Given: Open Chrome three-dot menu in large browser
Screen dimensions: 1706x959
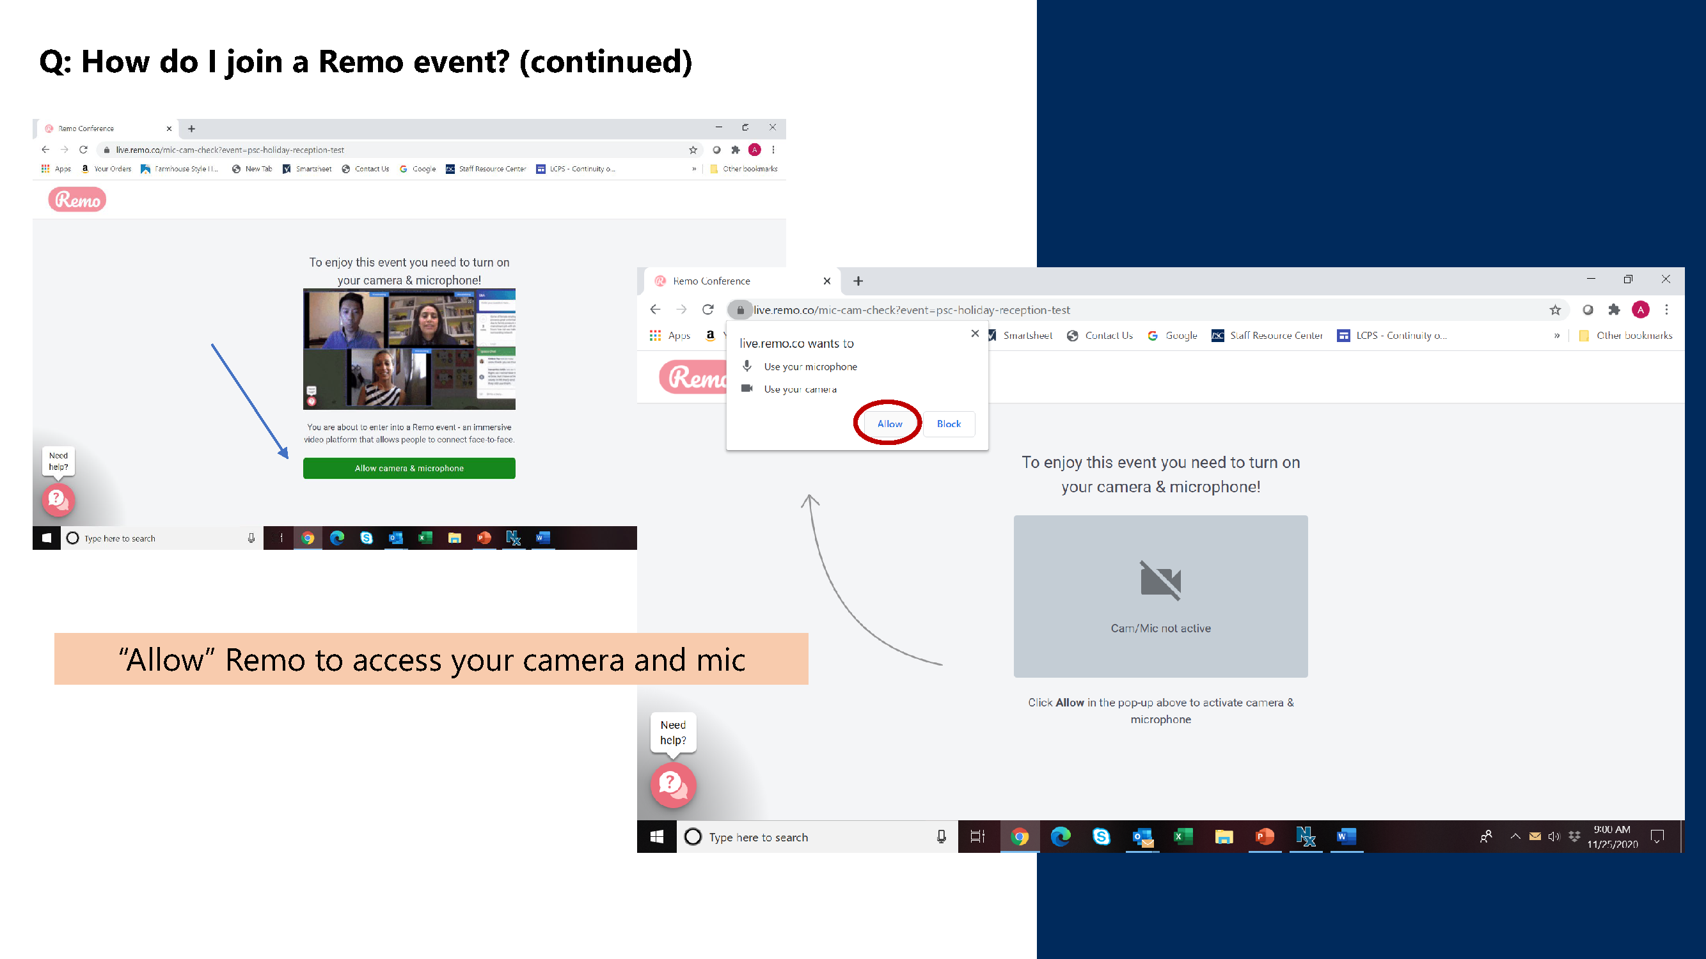Looking at the screenshot, I should (x=1667, y=309).
